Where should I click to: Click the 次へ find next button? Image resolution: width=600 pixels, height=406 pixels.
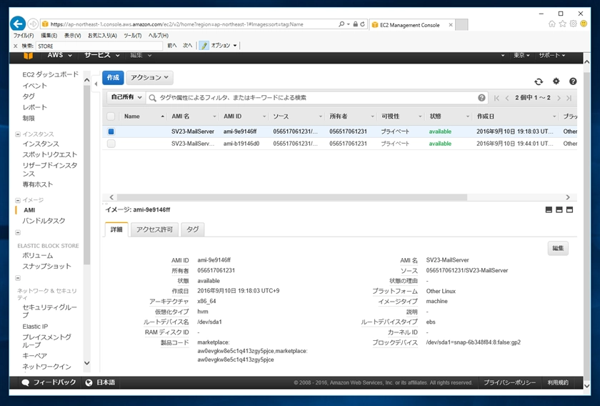click(187, 46)
